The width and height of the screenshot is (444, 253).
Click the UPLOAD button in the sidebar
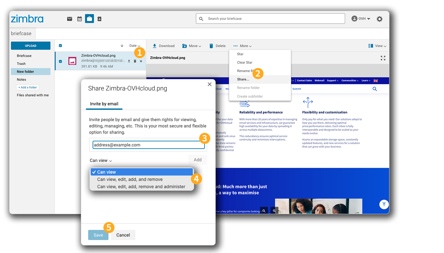[x=30, y=46]
